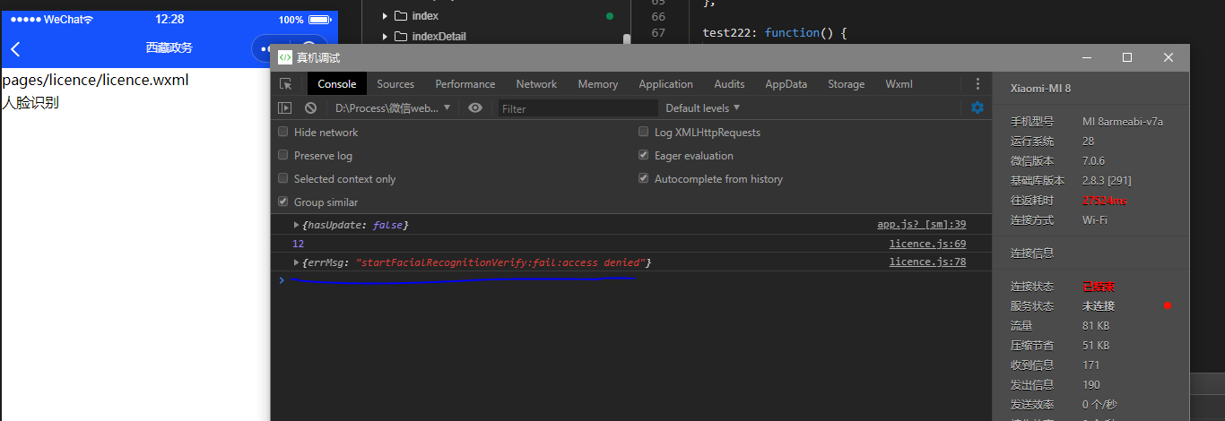Expand the errMsg object in console
The width and height of the screenshot is (1225, 421).
[x=298, y=262]
